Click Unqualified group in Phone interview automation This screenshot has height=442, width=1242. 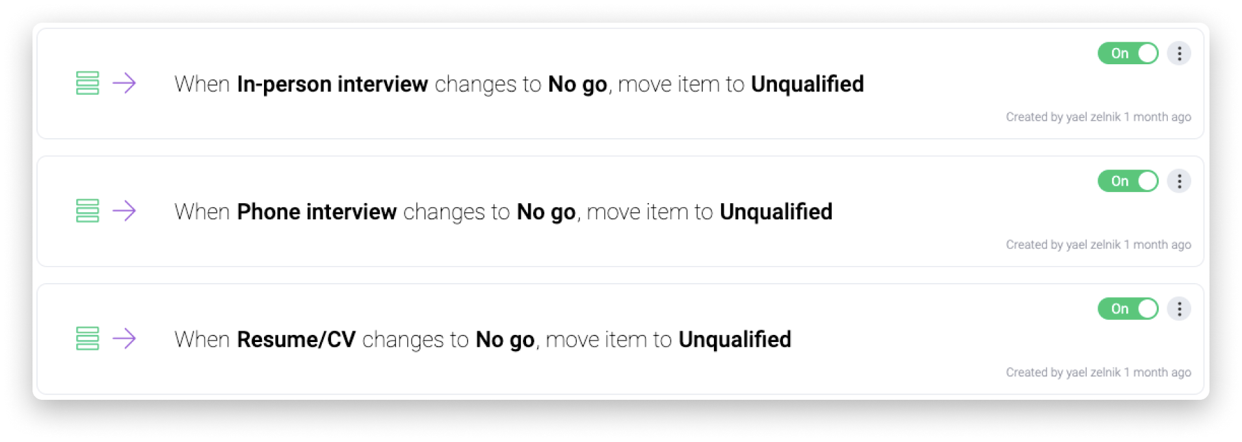pos(776,212)
